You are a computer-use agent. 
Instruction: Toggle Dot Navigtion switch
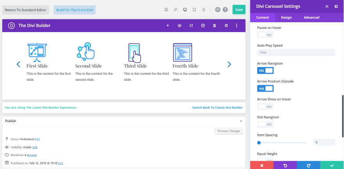point(265,125)
